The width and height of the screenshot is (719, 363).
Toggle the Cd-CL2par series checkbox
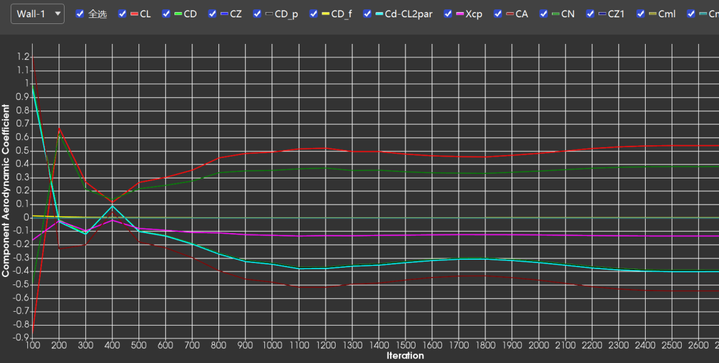click(x=367, y=14)
